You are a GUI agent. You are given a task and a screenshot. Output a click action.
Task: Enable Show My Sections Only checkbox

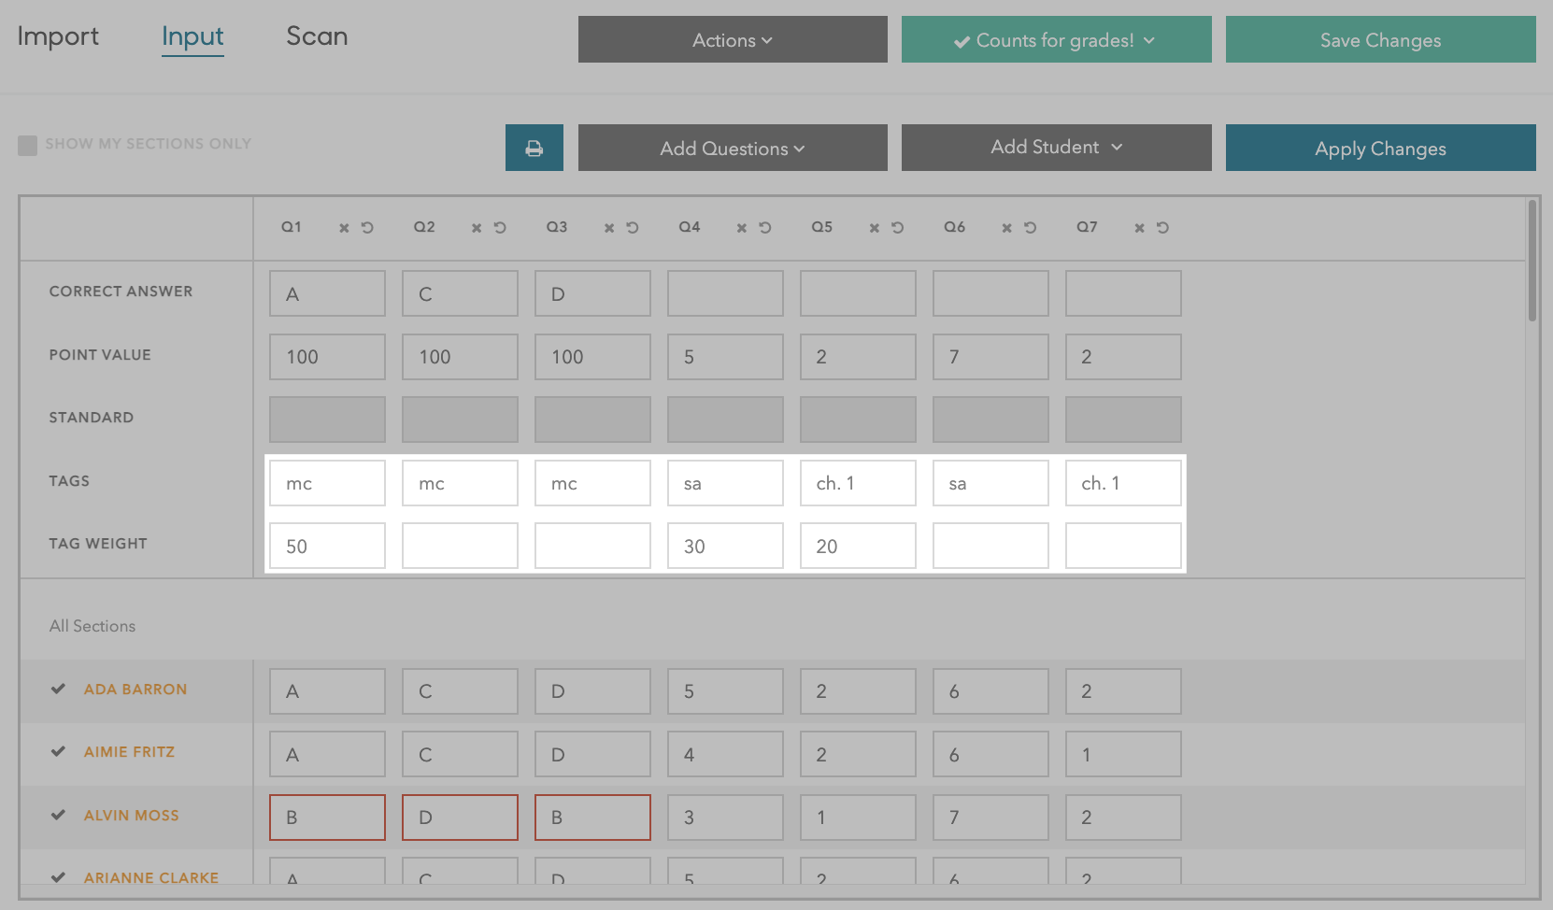[28, 145]
